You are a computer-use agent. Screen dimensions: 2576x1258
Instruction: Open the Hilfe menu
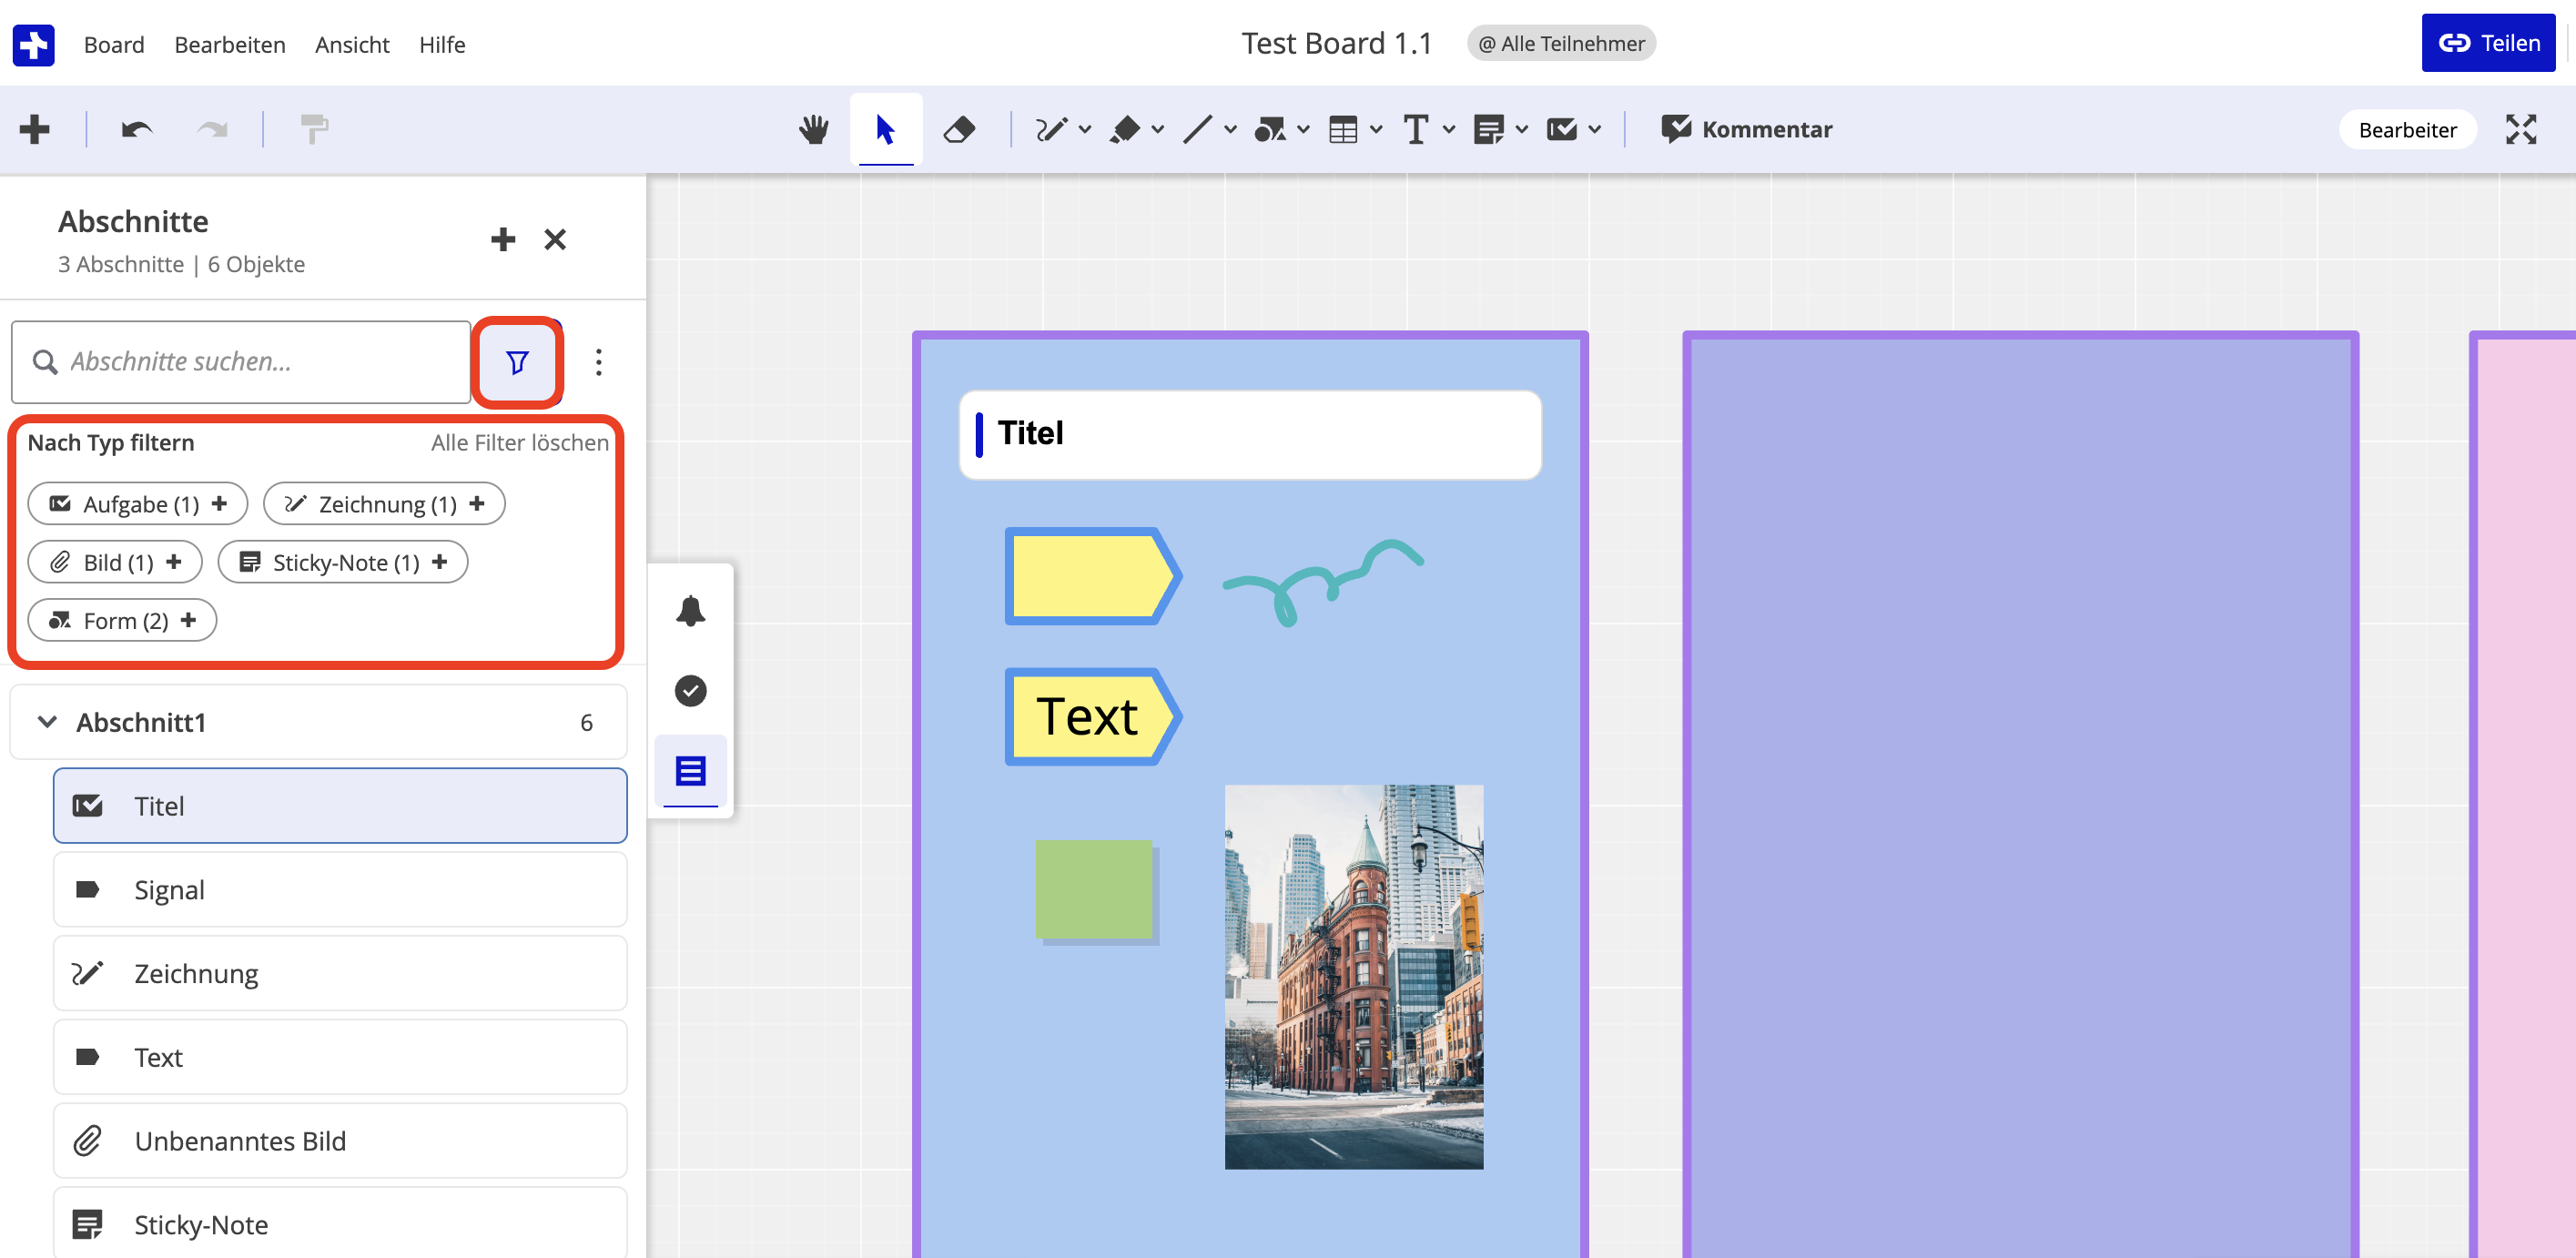(x=442, y=44)
